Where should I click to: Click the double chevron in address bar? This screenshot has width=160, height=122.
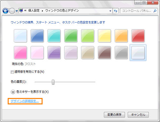[25, 11]
